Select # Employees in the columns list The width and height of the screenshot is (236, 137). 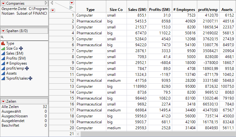[17, 63]
